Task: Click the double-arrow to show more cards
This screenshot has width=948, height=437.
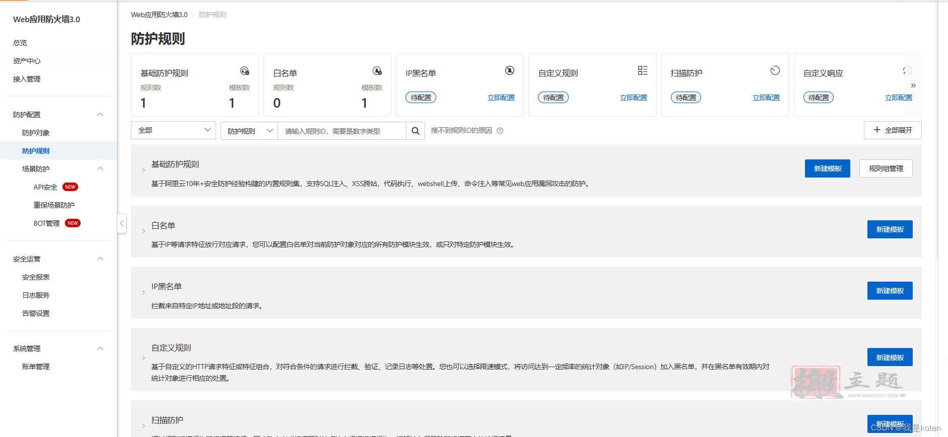Action: point(913,85)
